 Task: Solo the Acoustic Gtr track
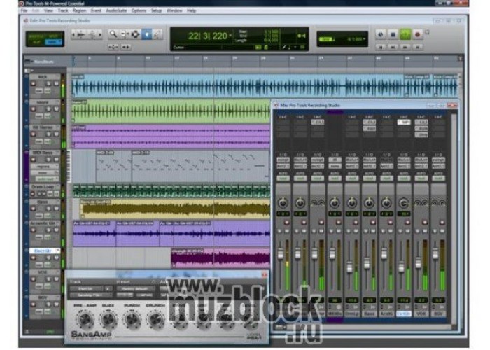48,230
